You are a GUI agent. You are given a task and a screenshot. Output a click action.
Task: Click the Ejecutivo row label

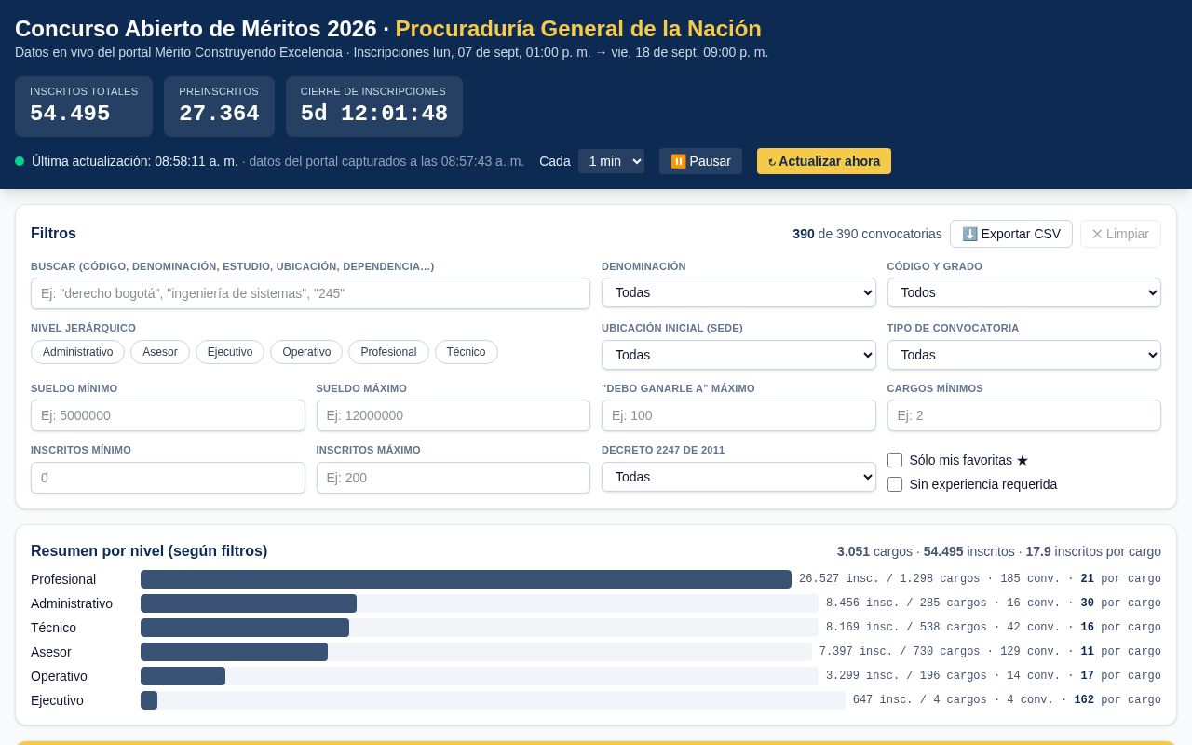coord(57,700)
